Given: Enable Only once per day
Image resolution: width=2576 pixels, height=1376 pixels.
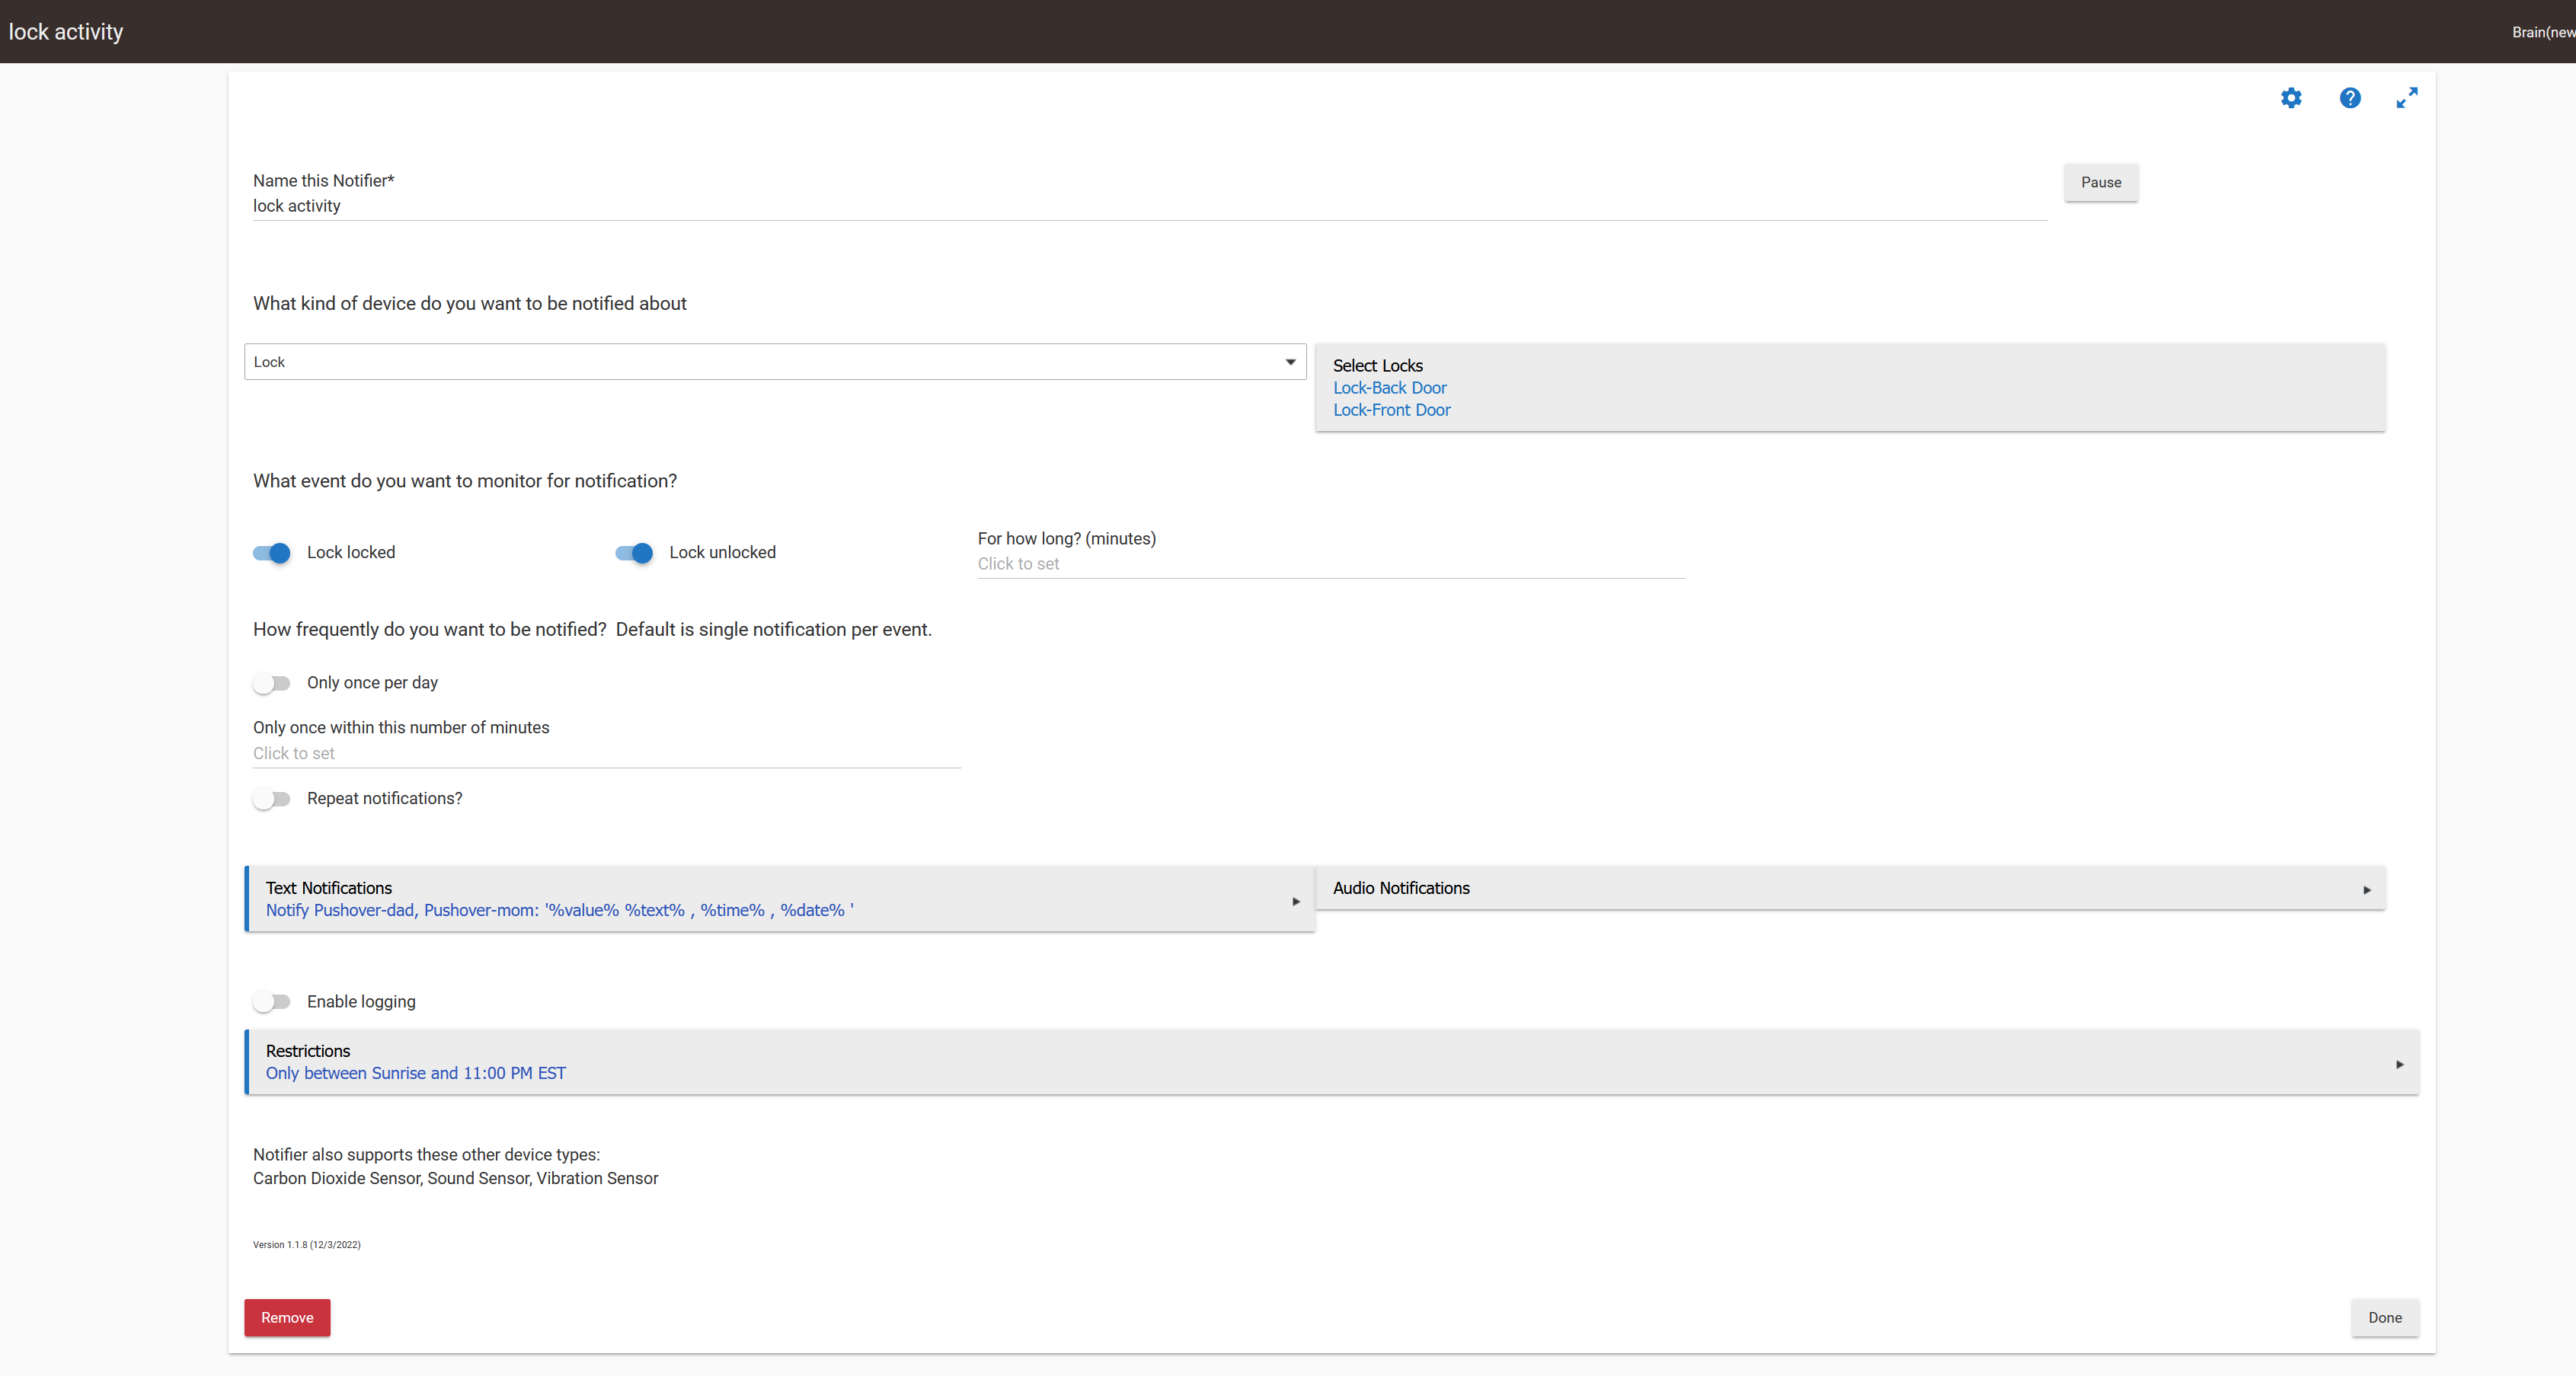Looking at the screenshot, I should point(272,684).
